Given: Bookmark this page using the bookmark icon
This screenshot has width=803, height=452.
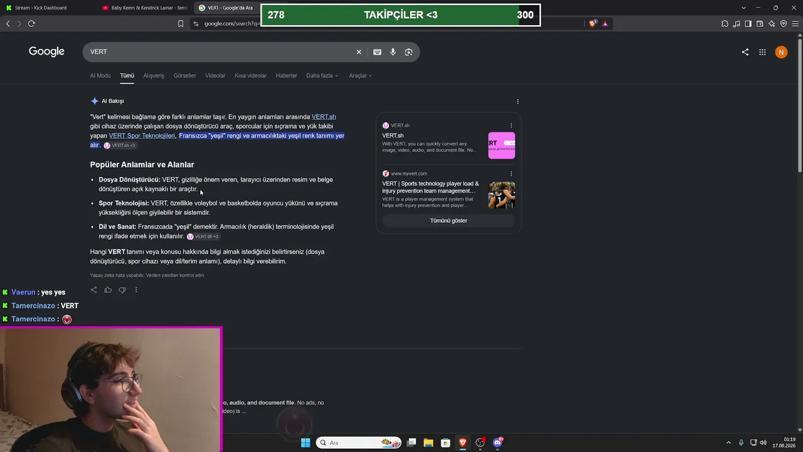Looking at the screenshot, I should tap(181, 24).
